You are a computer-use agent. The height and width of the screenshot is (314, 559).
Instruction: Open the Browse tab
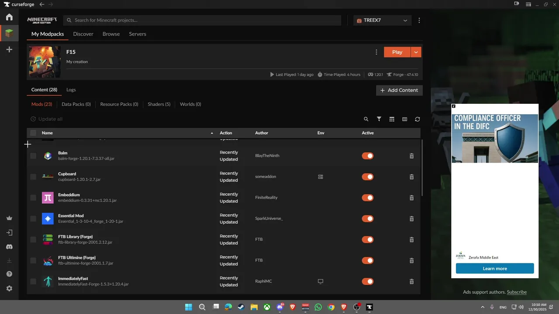pos(111,34)
